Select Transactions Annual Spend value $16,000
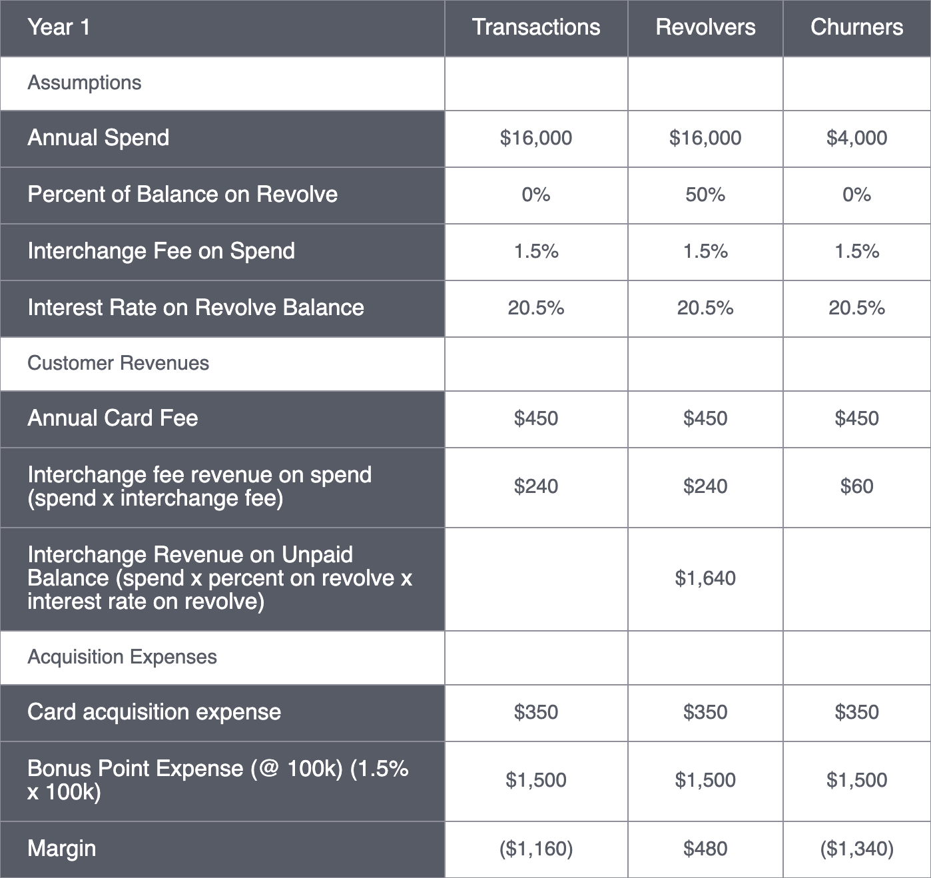931x878 pixels. (x=536, y=139)
